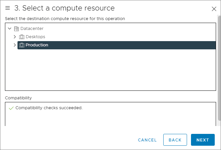Close the compute resource dialog
Screen dimensions: 221x150
[214, 9]
